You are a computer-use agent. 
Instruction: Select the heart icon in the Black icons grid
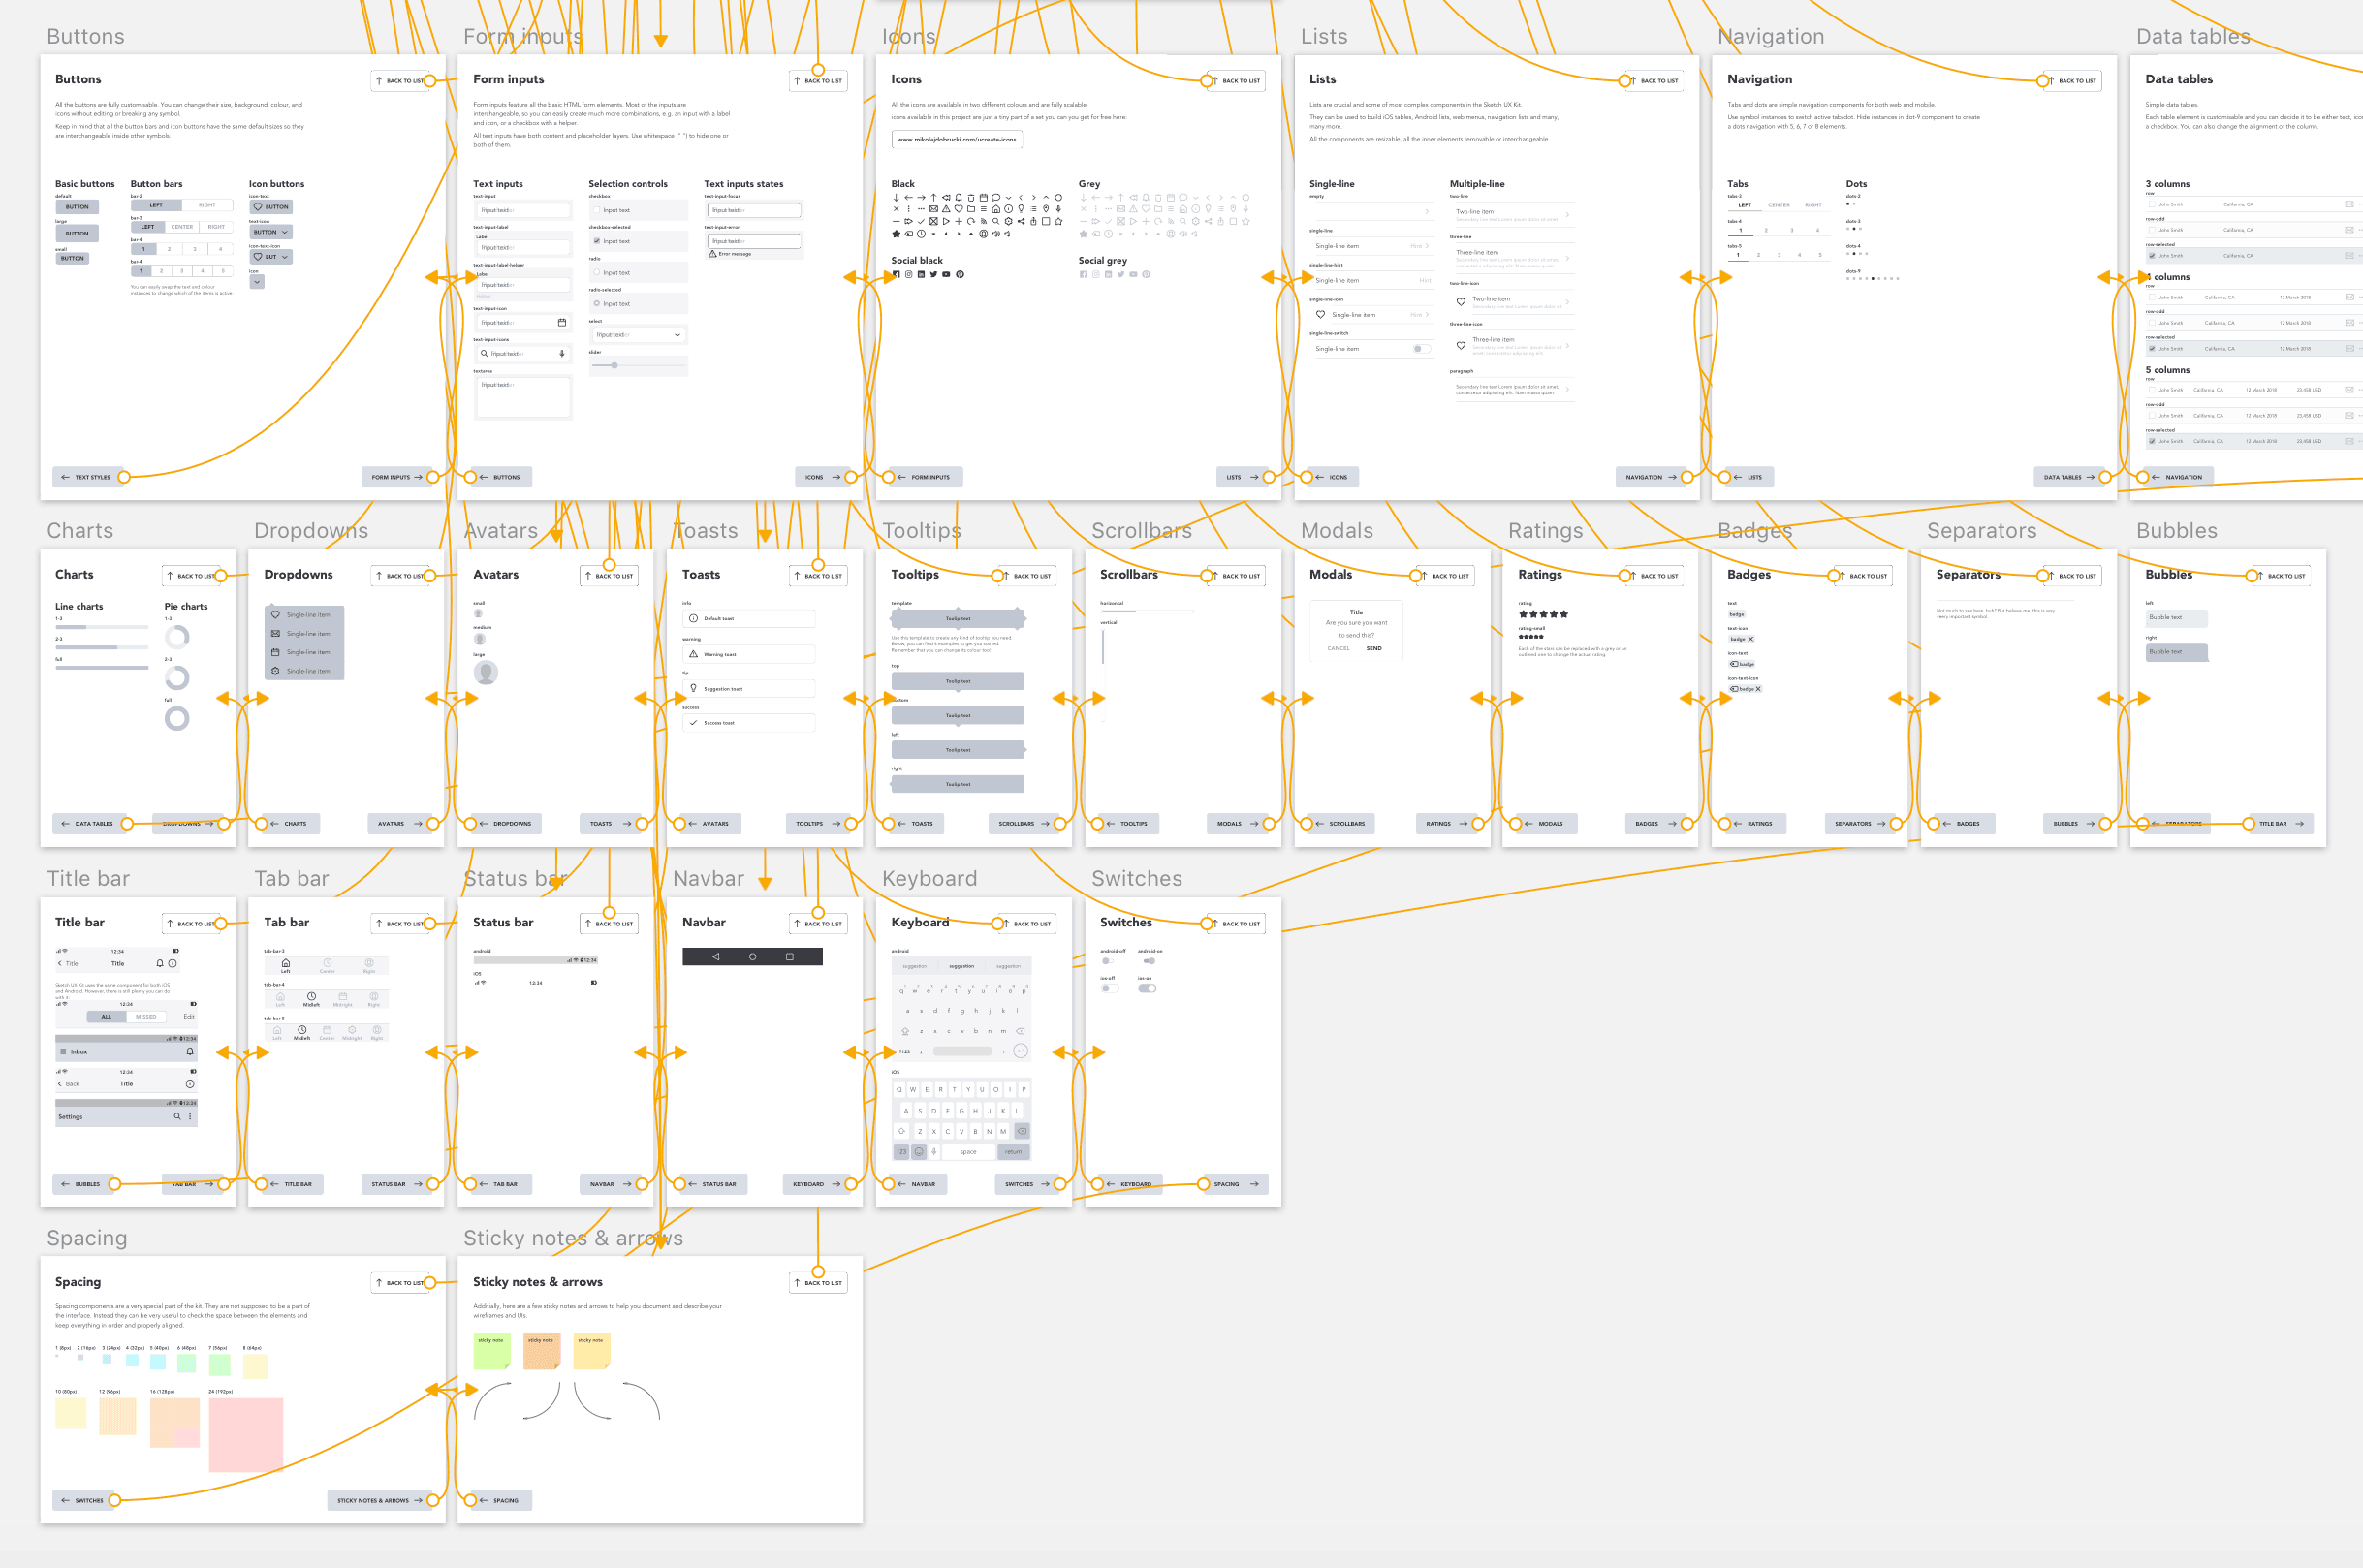[x=960, y=209]
